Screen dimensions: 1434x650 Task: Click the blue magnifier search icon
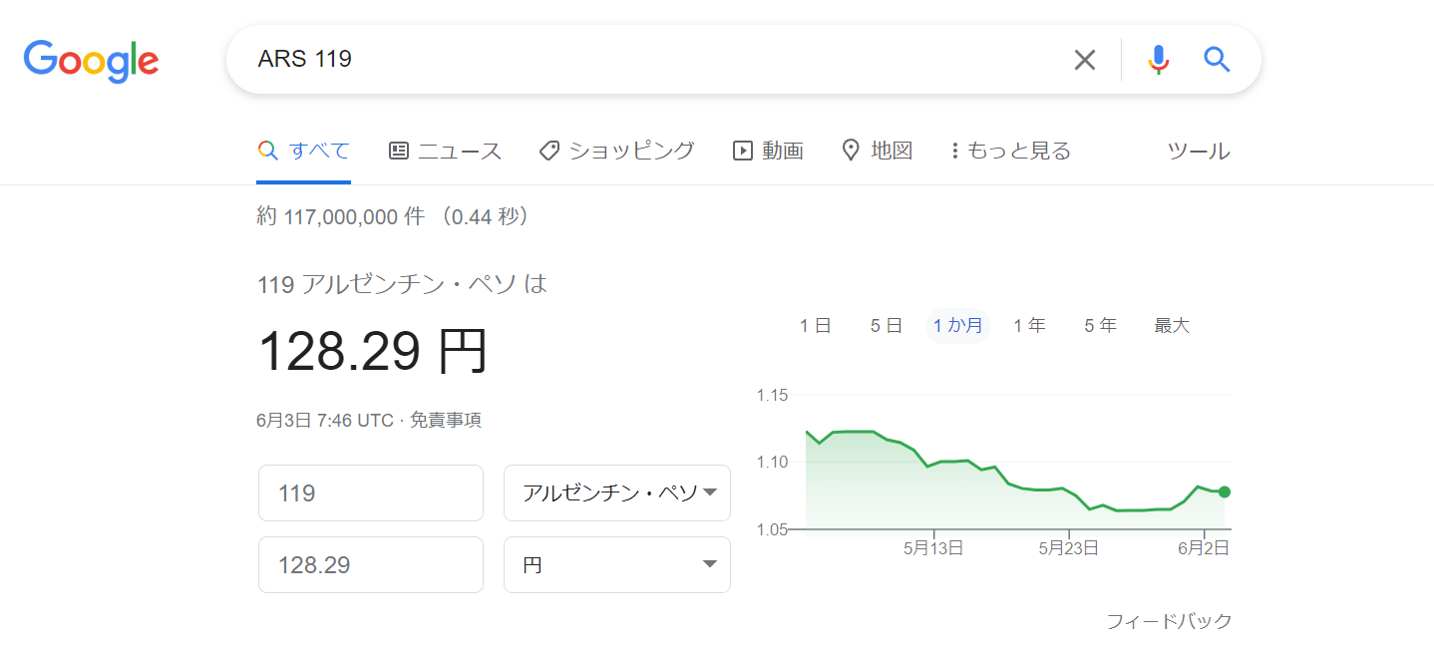point(1217,60)
